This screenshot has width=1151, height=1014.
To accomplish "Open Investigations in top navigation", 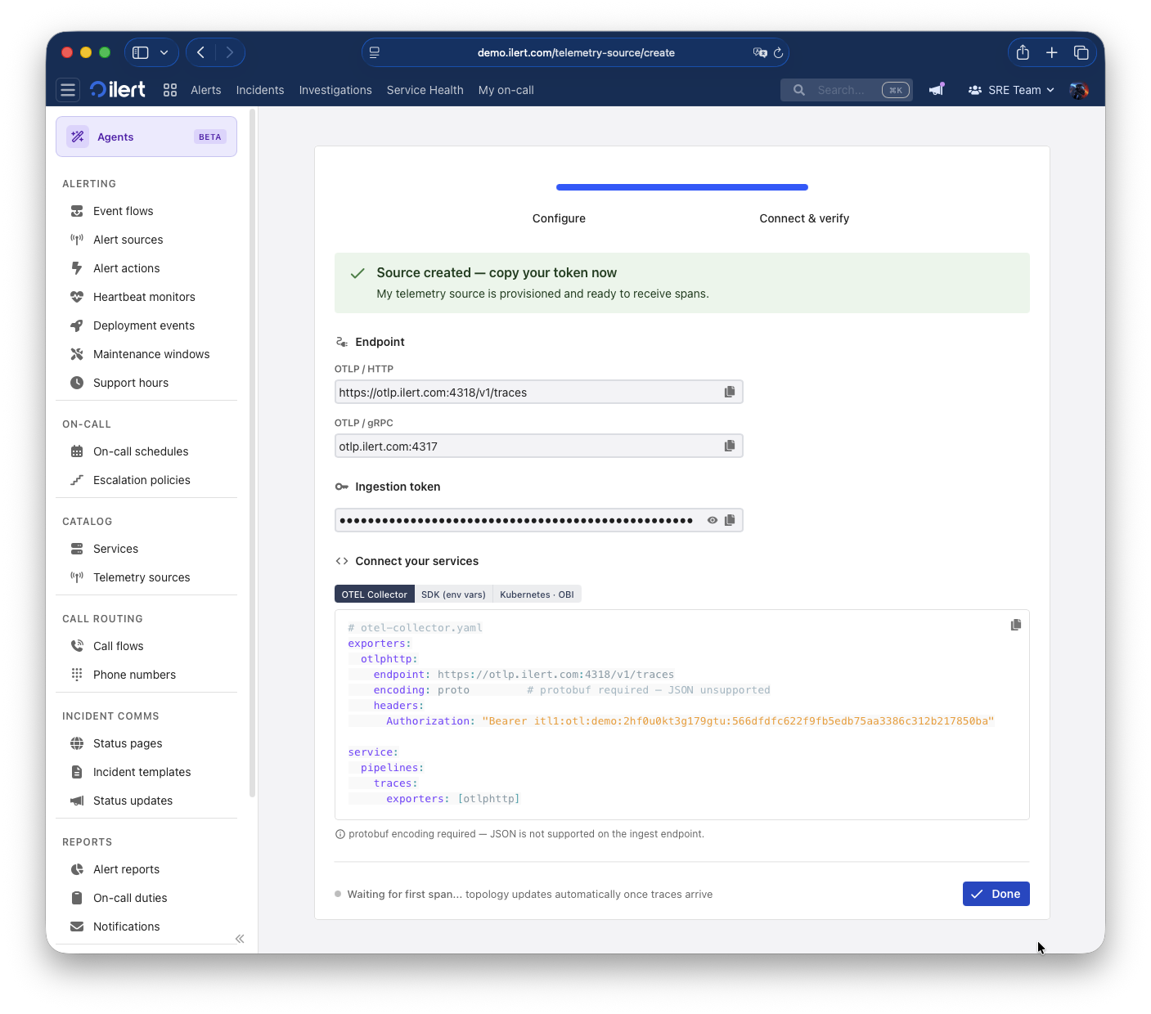I will [335, 90].
